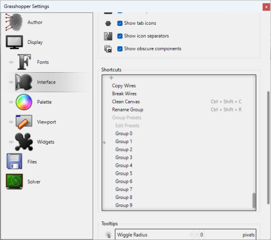271x240 pixels.
Task: Select Group 1 in shortcuts list
Action: coord(124,141)
